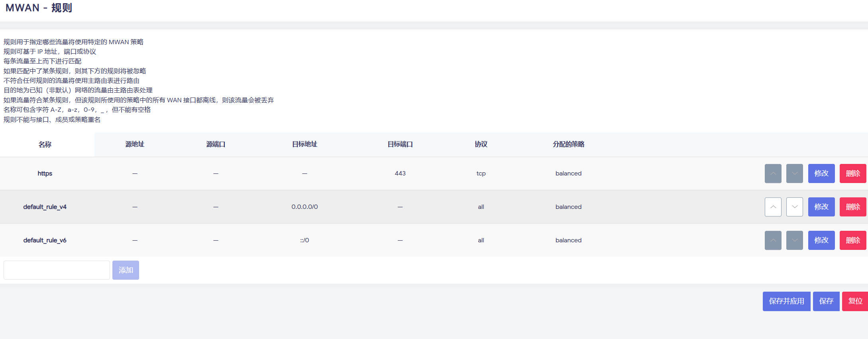
Task: Remove the default_rule_v6 rule with 删除
Action: (853, 240)
